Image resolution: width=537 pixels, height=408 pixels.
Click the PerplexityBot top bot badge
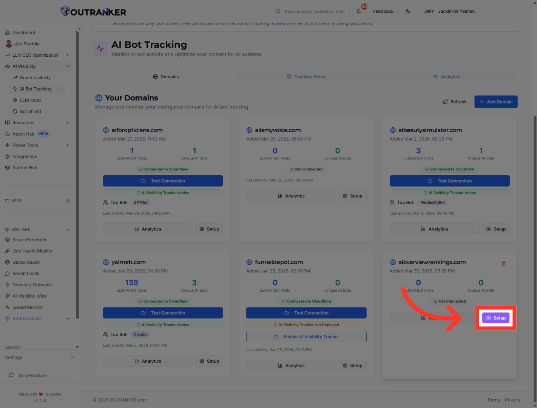[432, 202]
